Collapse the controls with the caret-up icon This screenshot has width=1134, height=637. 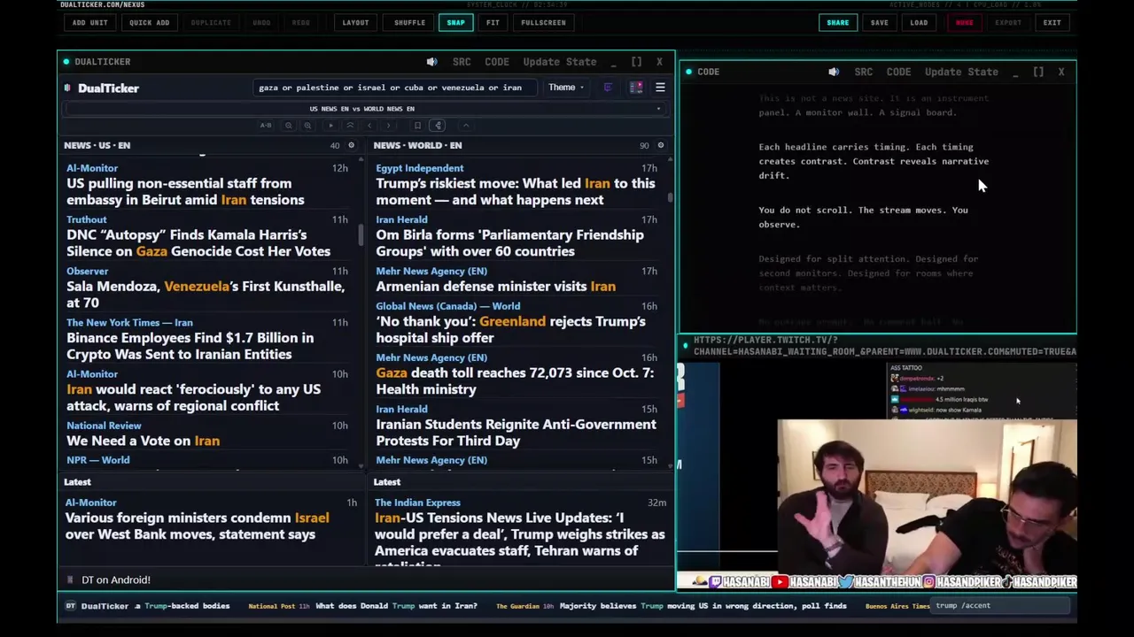(466, 126)
